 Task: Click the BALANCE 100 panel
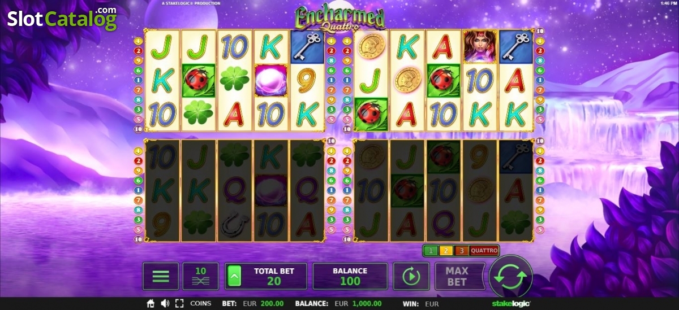(350, 277)
